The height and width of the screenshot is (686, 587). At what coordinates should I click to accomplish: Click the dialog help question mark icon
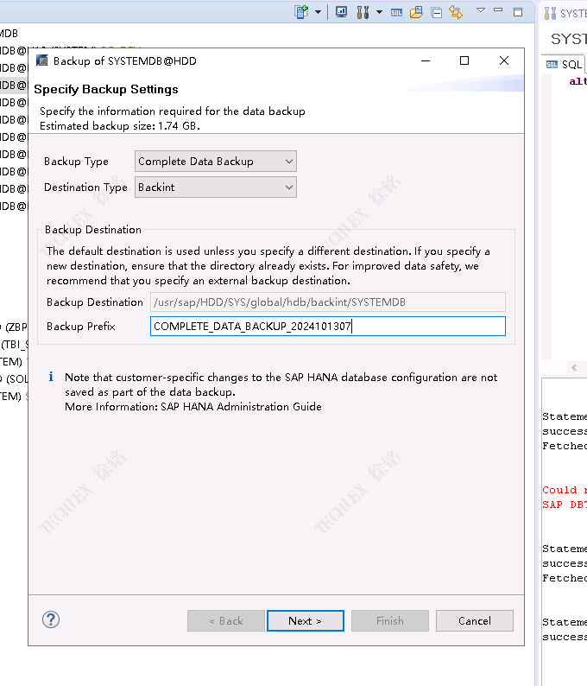[x=51, y=619]
